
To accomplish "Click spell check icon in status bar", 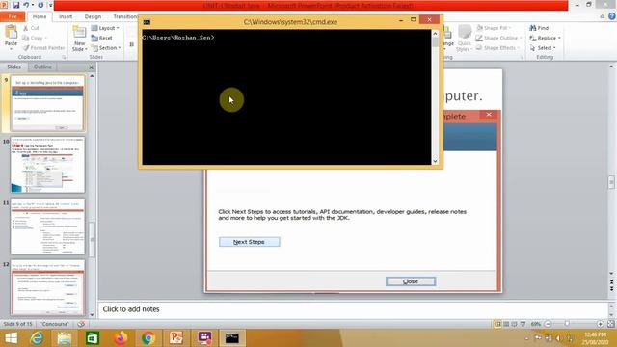I will [81, 324].
